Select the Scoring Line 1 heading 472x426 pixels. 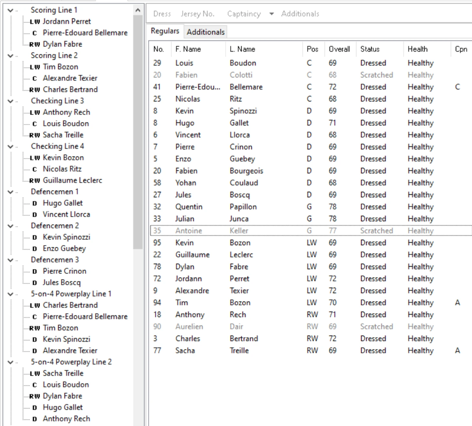pyautogui.click(x=54, y=10)
